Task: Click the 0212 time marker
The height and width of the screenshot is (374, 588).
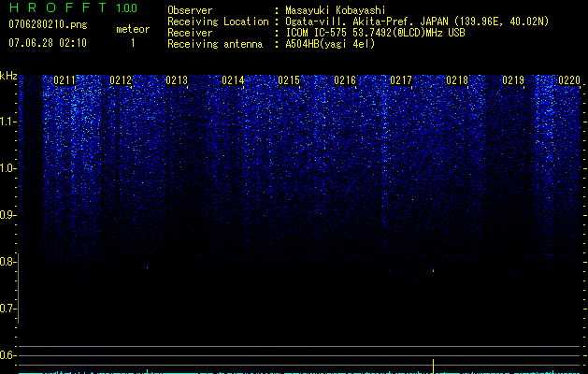Action: tap(121, 80)
